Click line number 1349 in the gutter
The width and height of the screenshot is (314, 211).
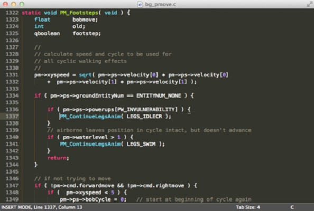pyautogui.click(x=12, y=199)
